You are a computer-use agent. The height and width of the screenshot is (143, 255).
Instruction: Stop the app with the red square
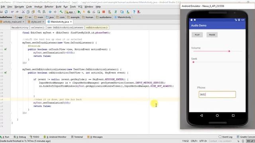[104, 12]
